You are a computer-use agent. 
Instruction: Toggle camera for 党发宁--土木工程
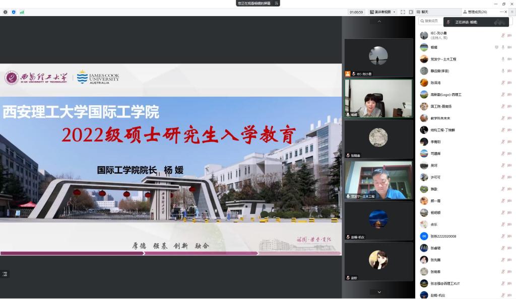[x=509, y=59]
